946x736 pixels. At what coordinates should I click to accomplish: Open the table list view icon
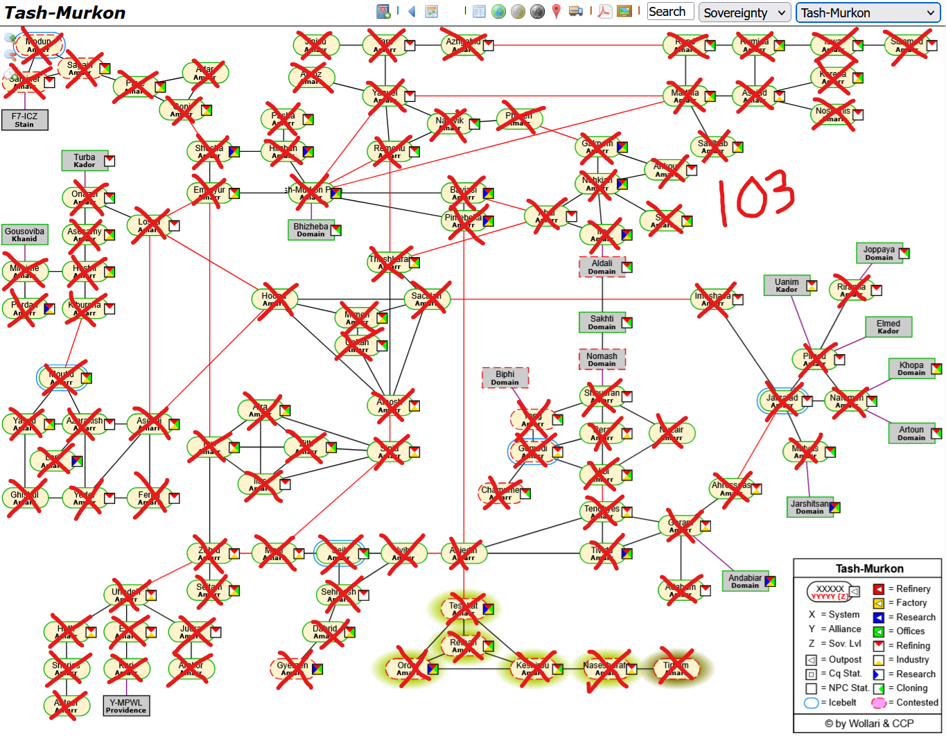point(479,11)
